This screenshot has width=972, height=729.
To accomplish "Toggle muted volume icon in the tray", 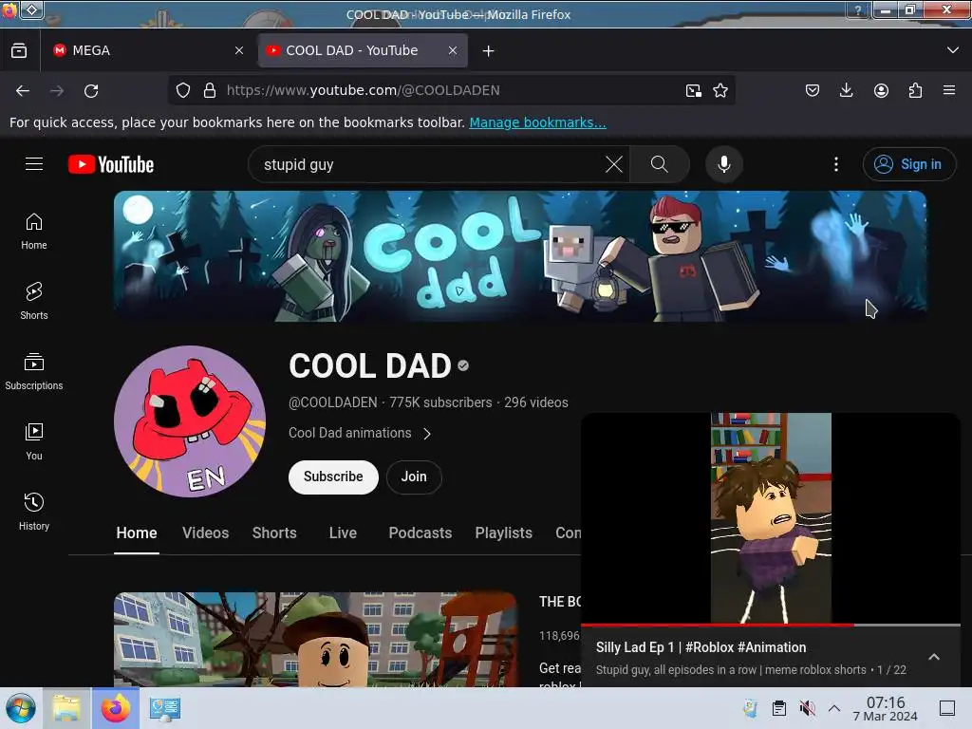I will [807, 708].
